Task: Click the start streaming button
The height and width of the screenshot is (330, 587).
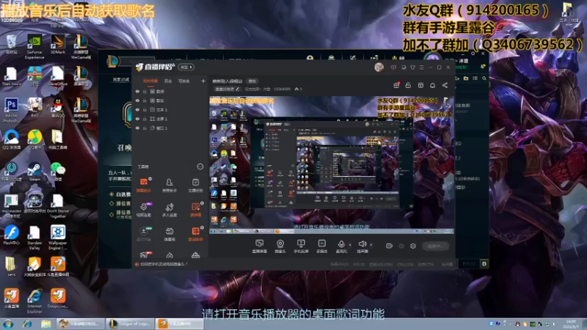Action: click(435, 246)
